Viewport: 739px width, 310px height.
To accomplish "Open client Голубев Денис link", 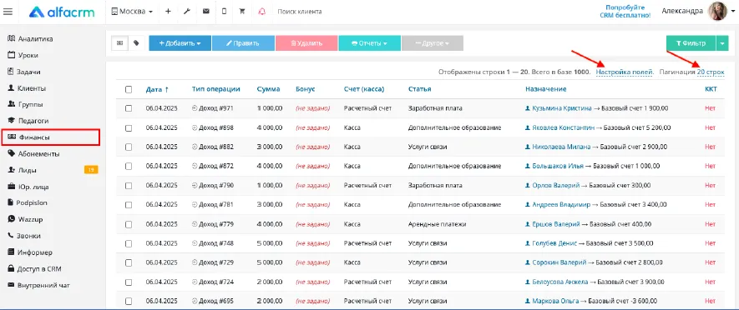I will pos(554,243).
